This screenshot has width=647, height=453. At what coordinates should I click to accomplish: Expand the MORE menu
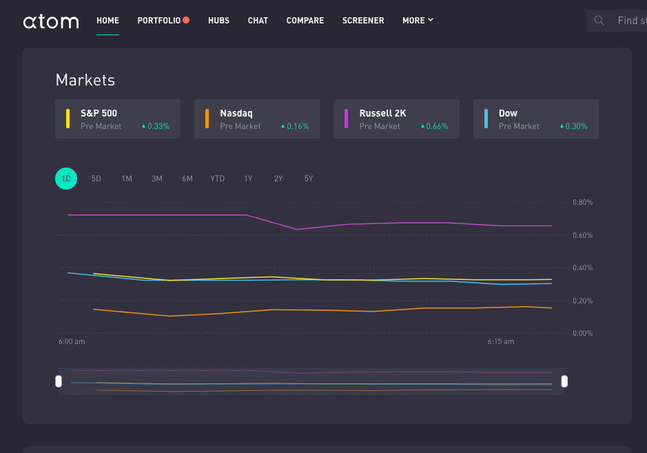tap(418, 21)
